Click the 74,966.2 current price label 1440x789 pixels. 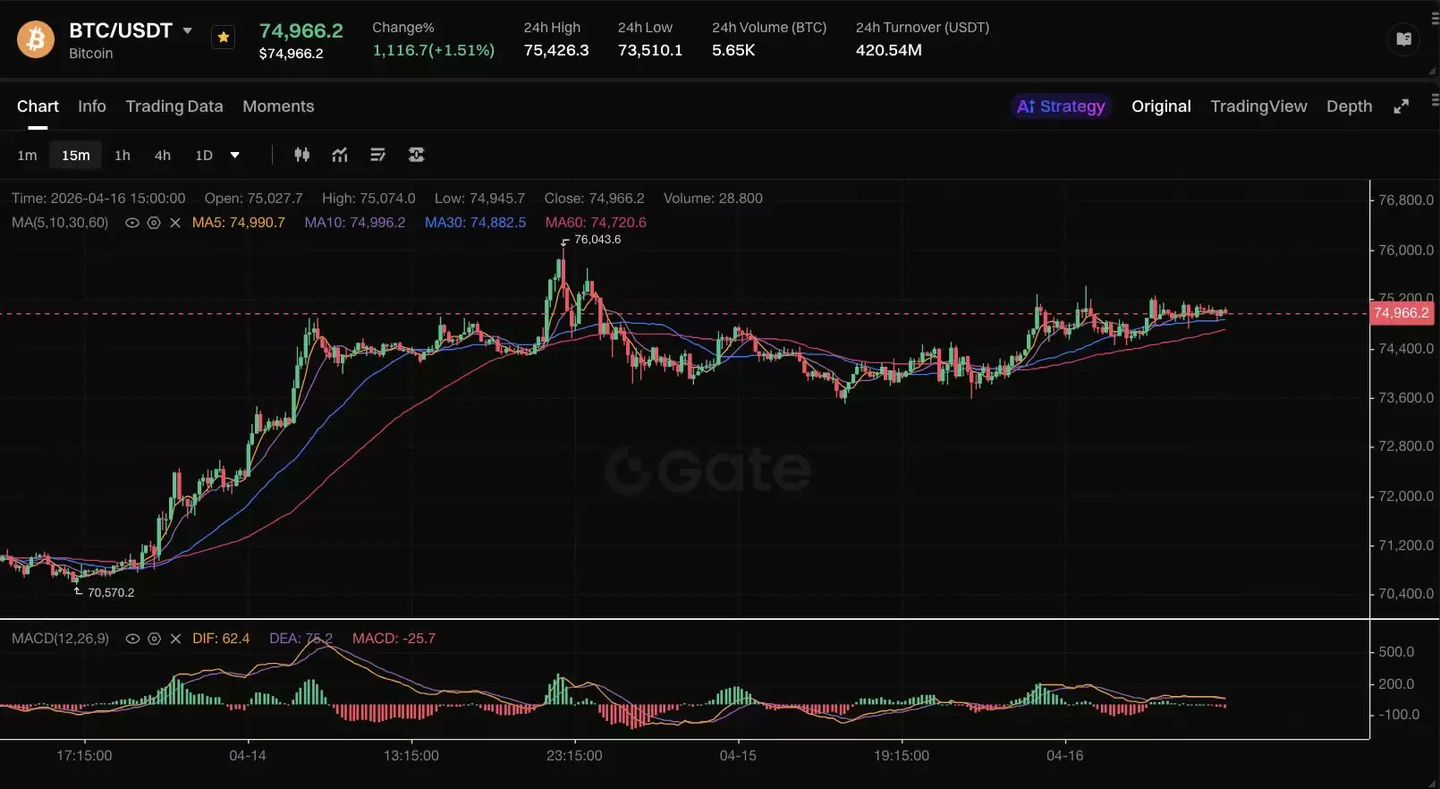click(x=1402, y=313)
